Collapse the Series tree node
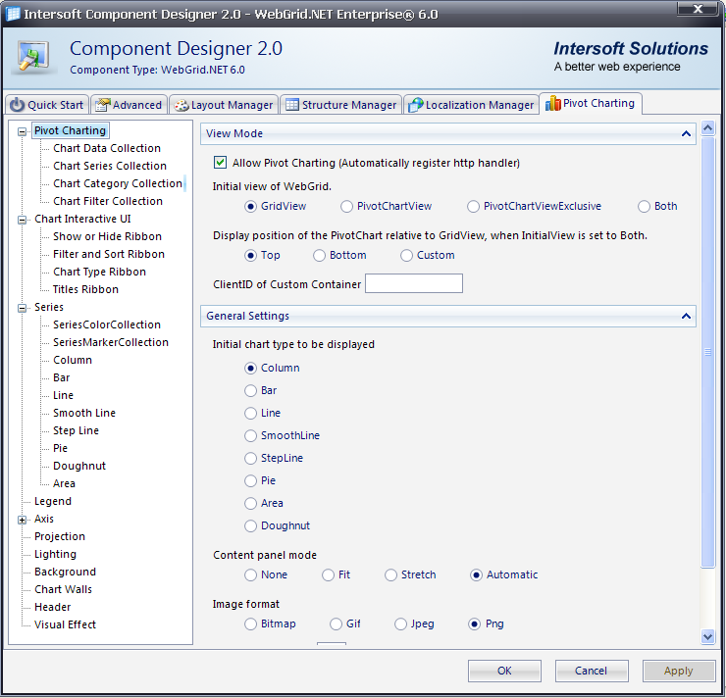726x698 pixels. point(22,308)
